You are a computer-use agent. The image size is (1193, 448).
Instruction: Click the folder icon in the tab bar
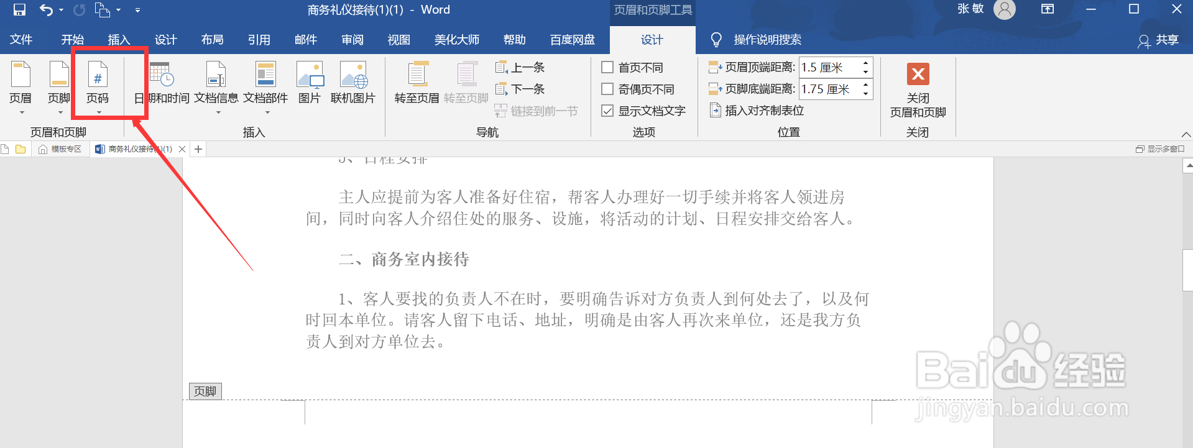pyautogui.click(x=21, y=149)
